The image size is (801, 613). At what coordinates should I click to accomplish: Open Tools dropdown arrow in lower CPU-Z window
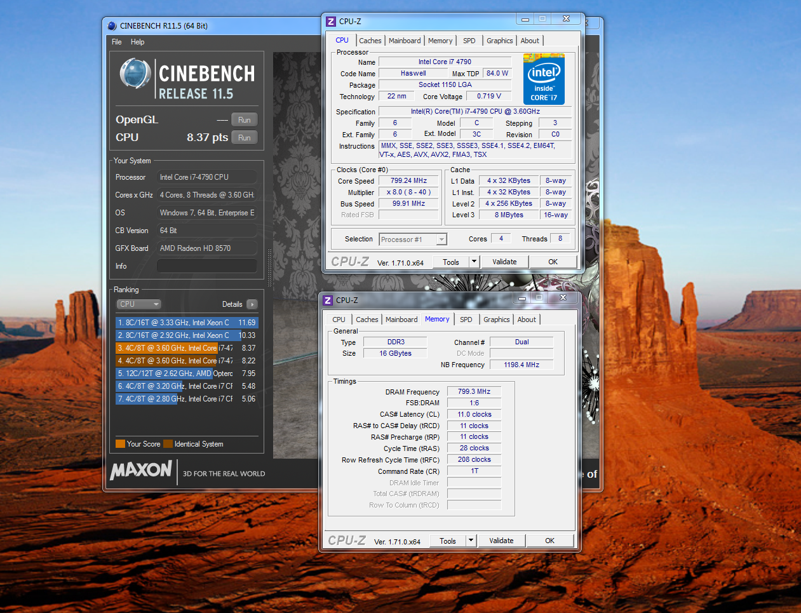click(471, 541)
